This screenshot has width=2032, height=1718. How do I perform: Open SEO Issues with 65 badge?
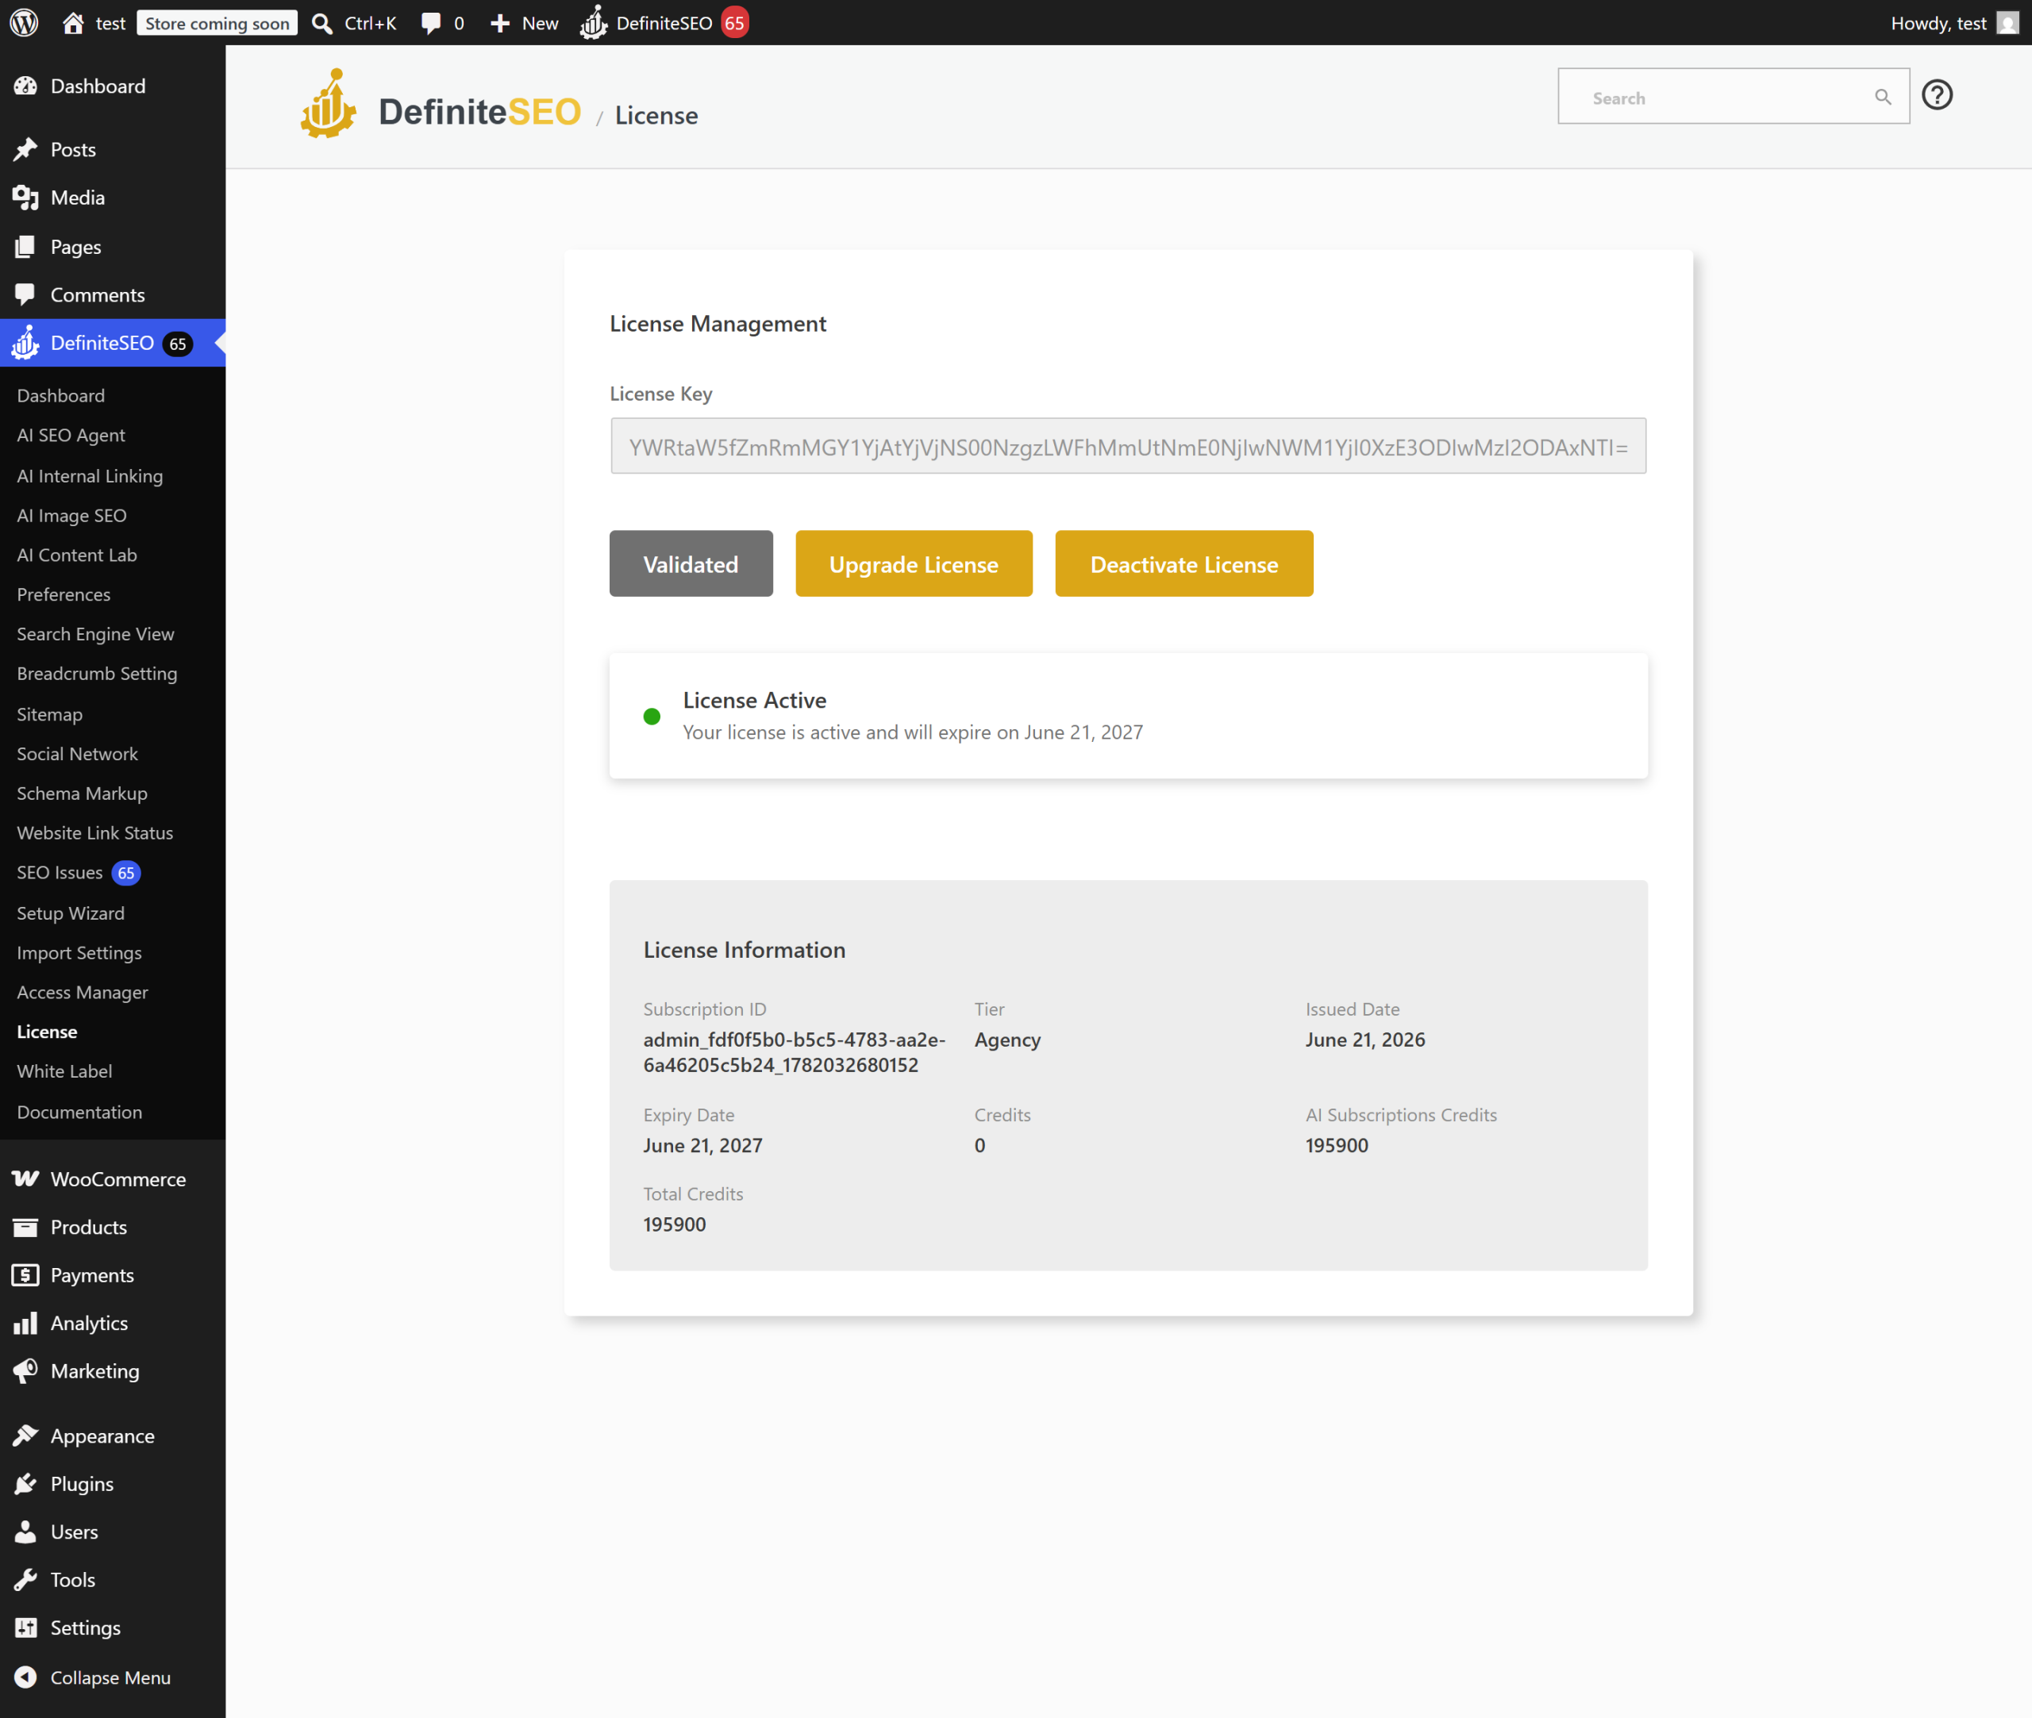coord(78,873)
